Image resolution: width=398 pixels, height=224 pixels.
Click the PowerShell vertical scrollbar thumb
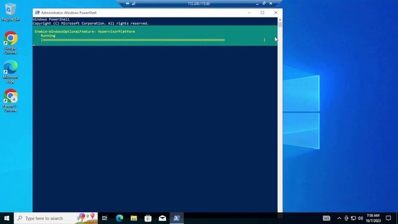(280, 25)
